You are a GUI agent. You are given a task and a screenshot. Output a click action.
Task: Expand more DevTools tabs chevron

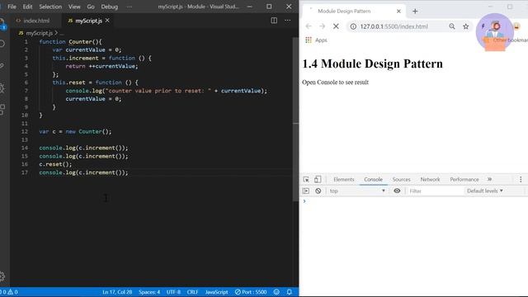pyautogui.click(x=489, y=180)
